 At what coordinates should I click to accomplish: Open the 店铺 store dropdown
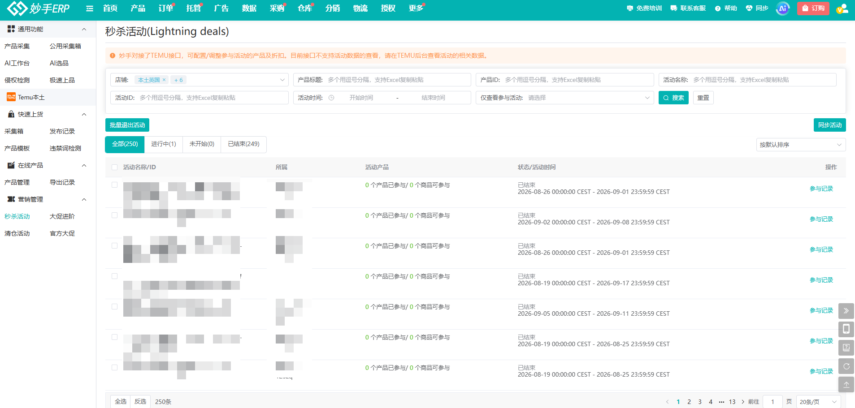(199, 80)
